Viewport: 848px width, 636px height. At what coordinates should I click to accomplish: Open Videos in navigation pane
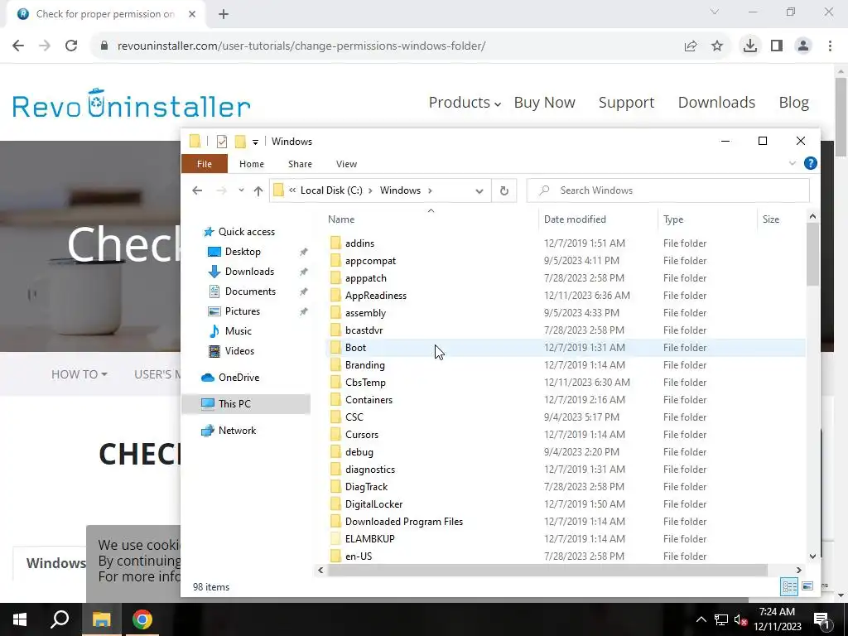(239, 351)
